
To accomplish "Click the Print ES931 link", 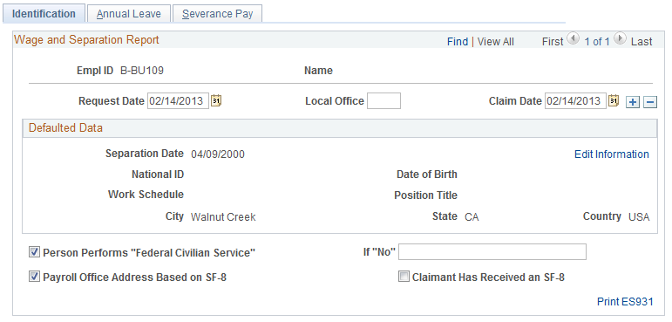I will click(x=625, y=302).
